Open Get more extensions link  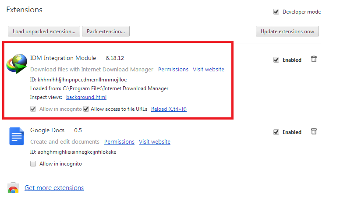[54, 187]
